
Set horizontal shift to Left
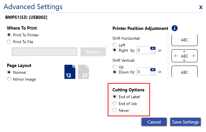(114, 45)
